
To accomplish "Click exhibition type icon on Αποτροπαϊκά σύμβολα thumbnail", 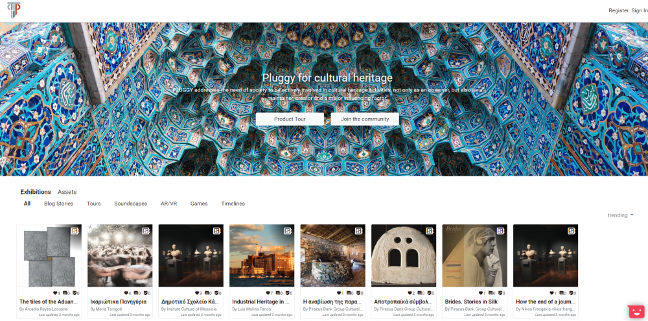I will (430, 231).
